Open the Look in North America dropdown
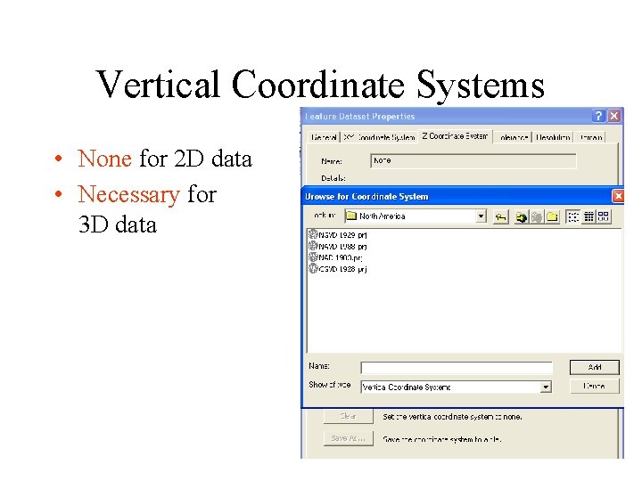Image resolution: width=642 pixels, height=481 pixels. click(481, 216)
